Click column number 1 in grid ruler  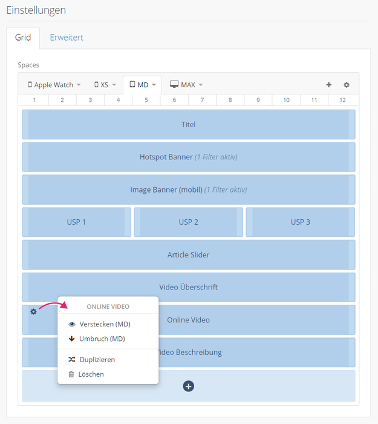[34, 100]
